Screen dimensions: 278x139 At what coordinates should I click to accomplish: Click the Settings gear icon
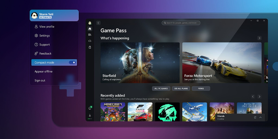point(36,35)
